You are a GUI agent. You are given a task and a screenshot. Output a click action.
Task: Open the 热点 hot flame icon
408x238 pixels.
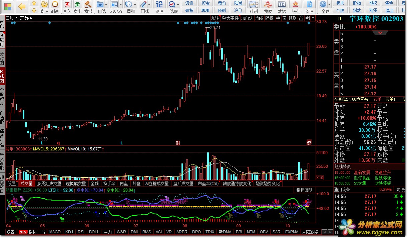296,4
